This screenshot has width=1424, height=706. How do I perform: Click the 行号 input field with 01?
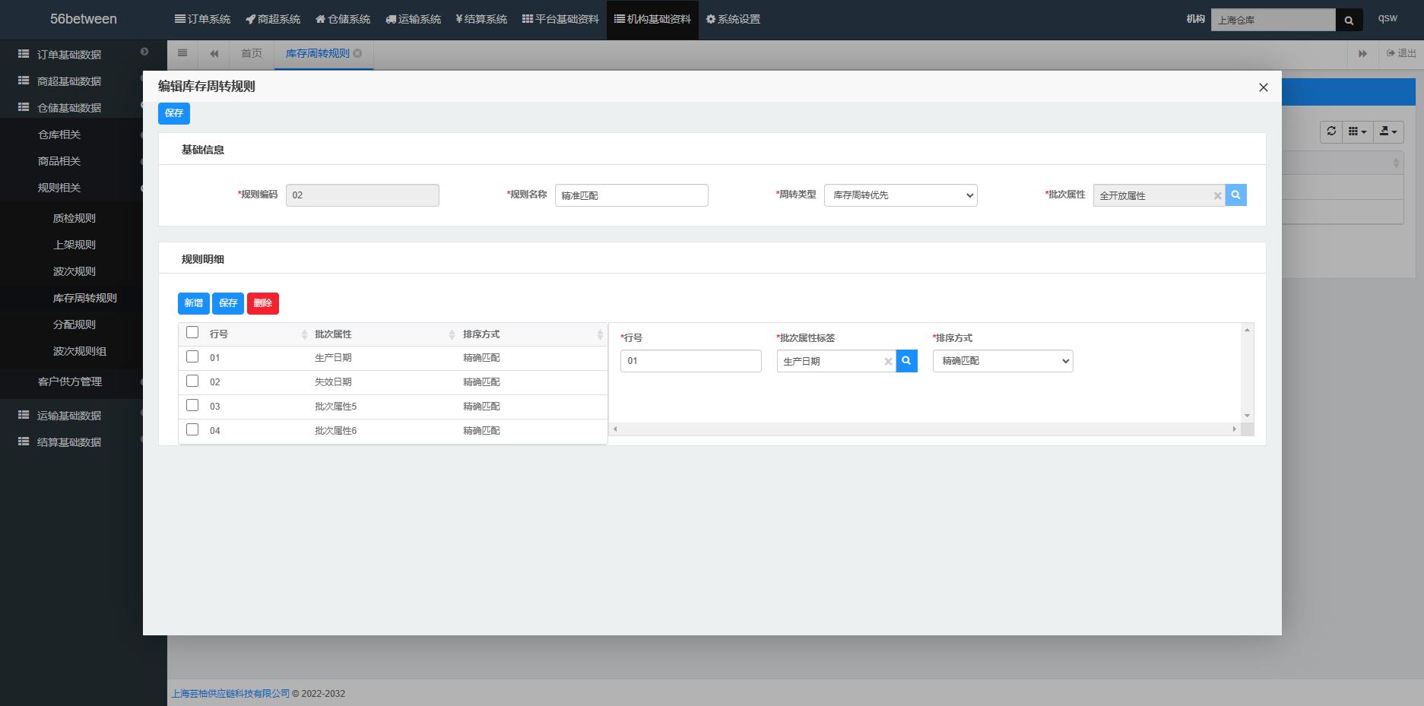point(690,361)
